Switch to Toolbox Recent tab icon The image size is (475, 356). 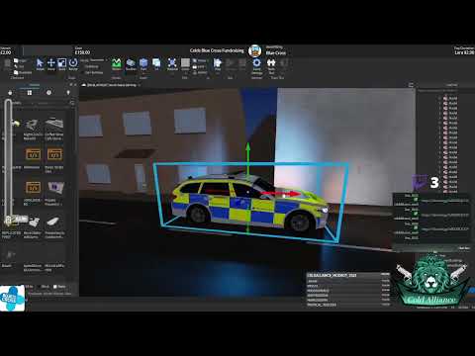coord(48,93)
